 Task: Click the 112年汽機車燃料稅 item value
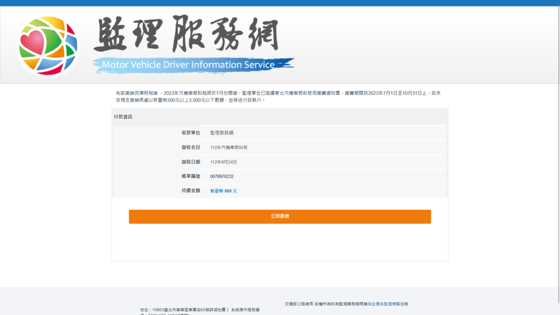232,147
